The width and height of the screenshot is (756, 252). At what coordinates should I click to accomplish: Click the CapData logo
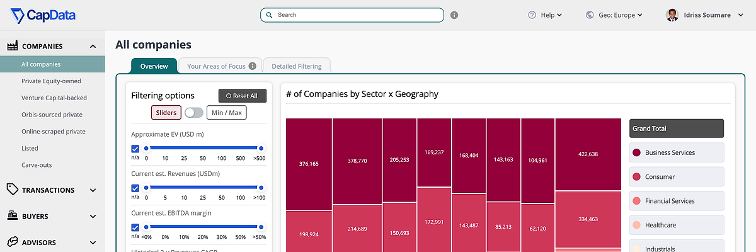tap(43, 15)
